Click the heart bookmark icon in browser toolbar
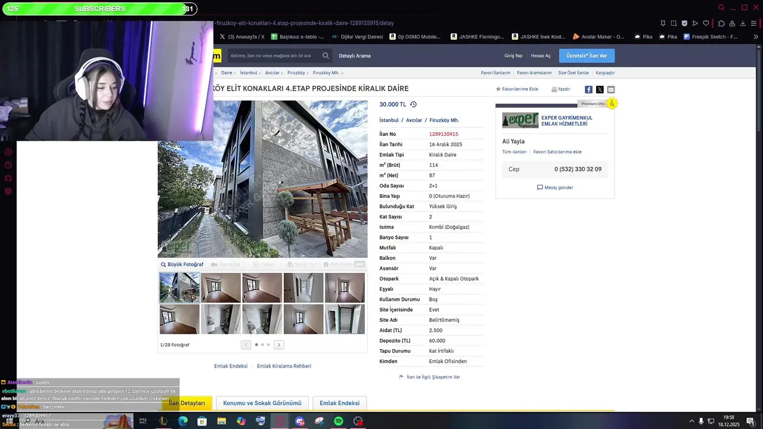The height and width of the screenshot is (429, 763). point(706,23)
